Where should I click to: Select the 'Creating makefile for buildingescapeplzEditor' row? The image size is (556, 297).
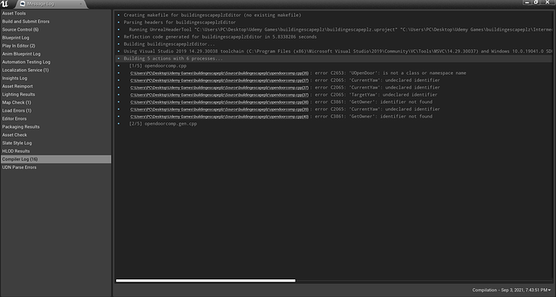pos(334,15)
